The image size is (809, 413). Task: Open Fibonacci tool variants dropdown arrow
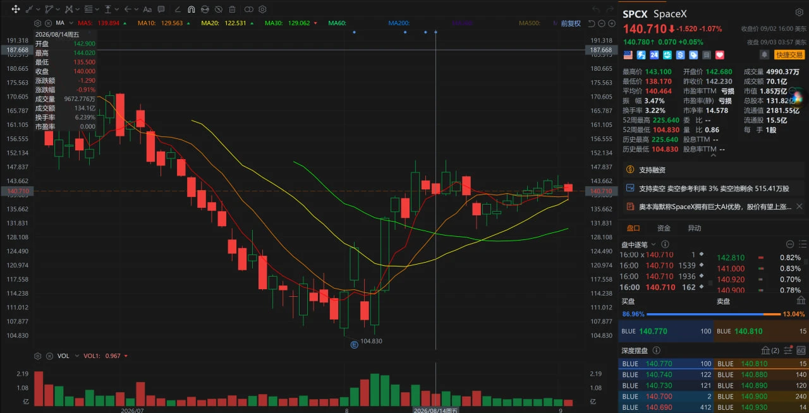click(x=97, y=9)
